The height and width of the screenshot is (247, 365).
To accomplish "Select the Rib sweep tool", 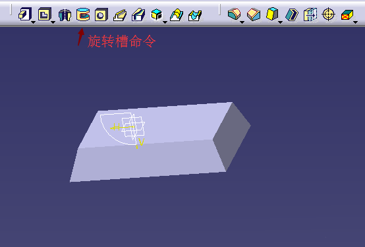I will 120,15.
